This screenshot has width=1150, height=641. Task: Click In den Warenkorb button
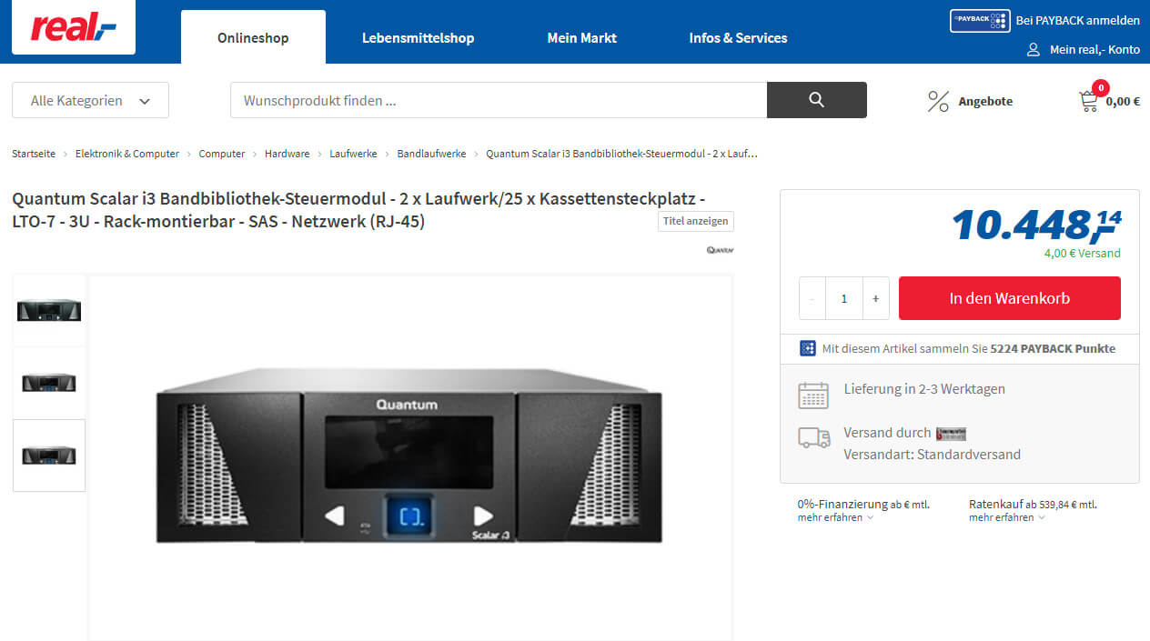click(x=1010, y=298)
